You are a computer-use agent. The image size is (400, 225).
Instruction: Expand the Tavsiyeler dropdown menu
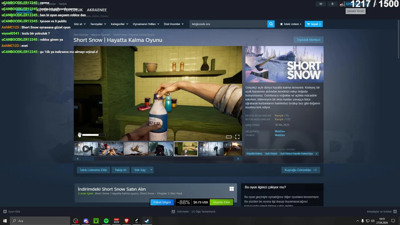click(x=98, y=24)
